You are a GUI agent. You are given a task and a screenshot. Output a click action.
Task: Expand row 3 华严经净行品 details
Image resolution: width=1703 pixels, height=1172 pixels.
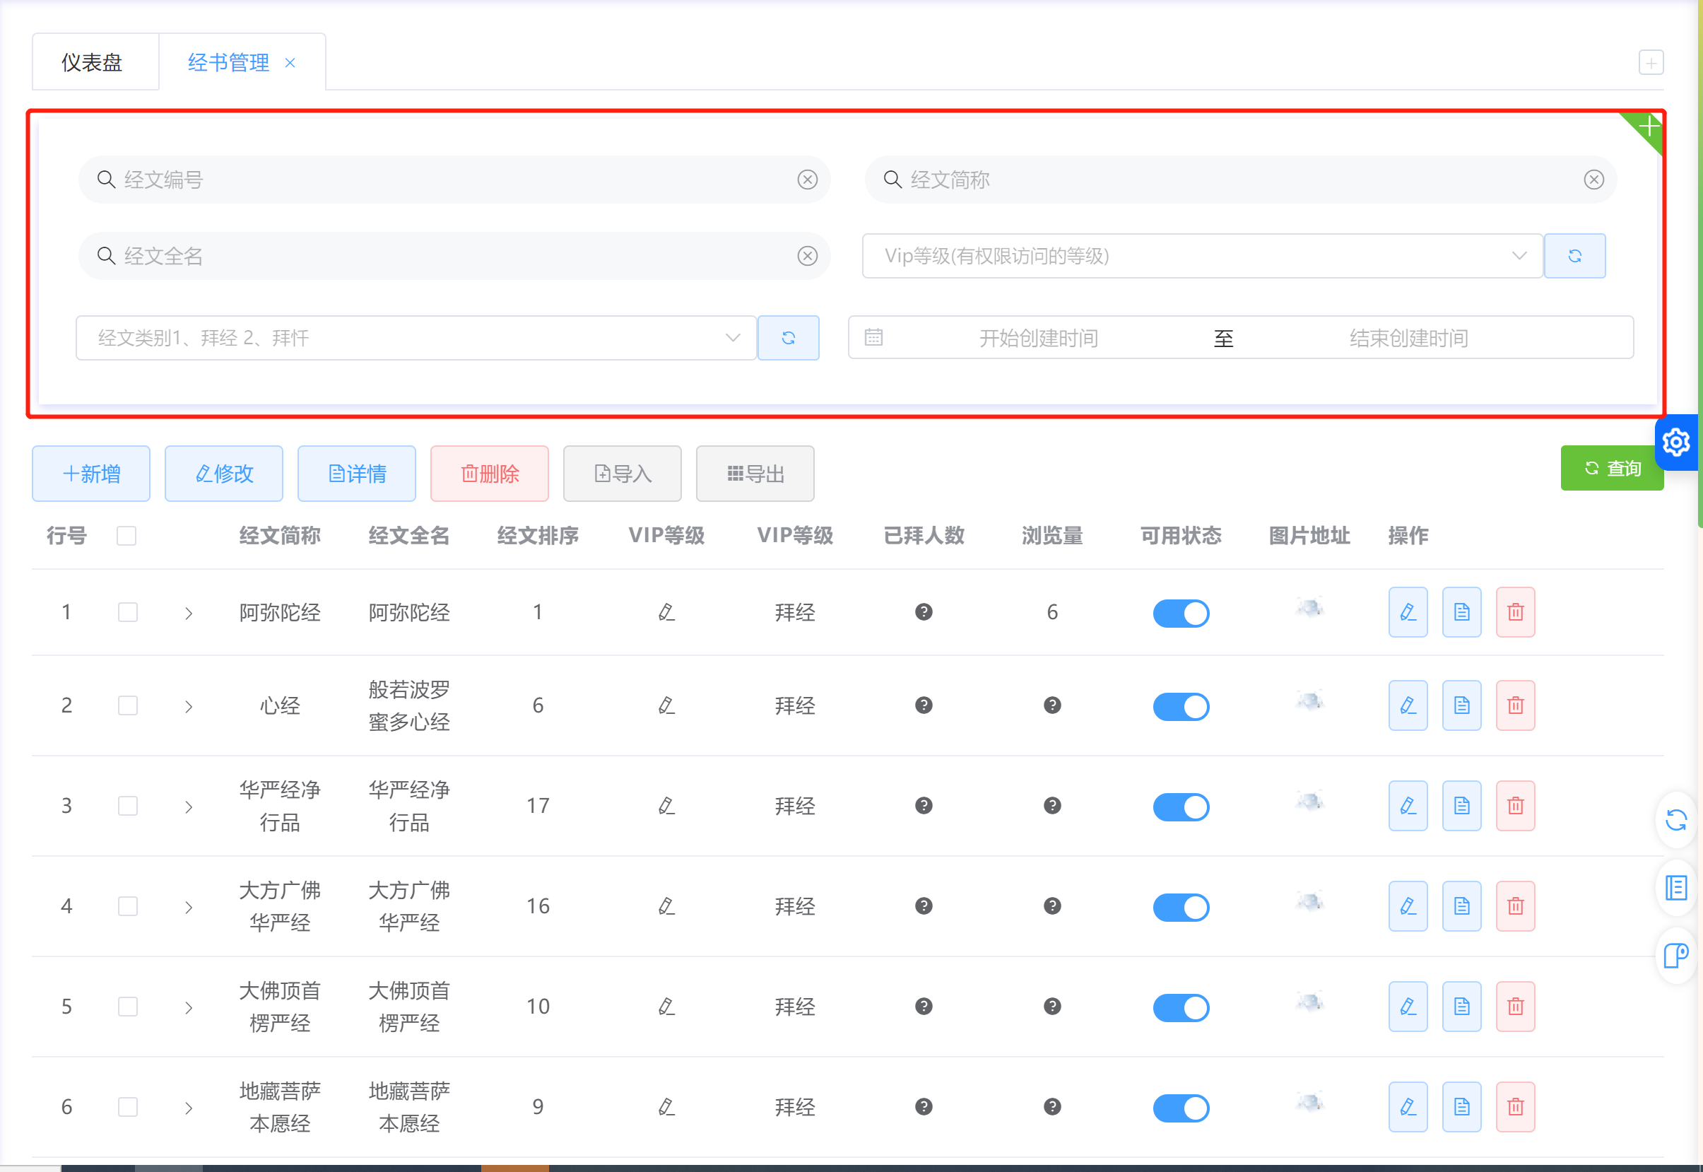coord(189,807)
